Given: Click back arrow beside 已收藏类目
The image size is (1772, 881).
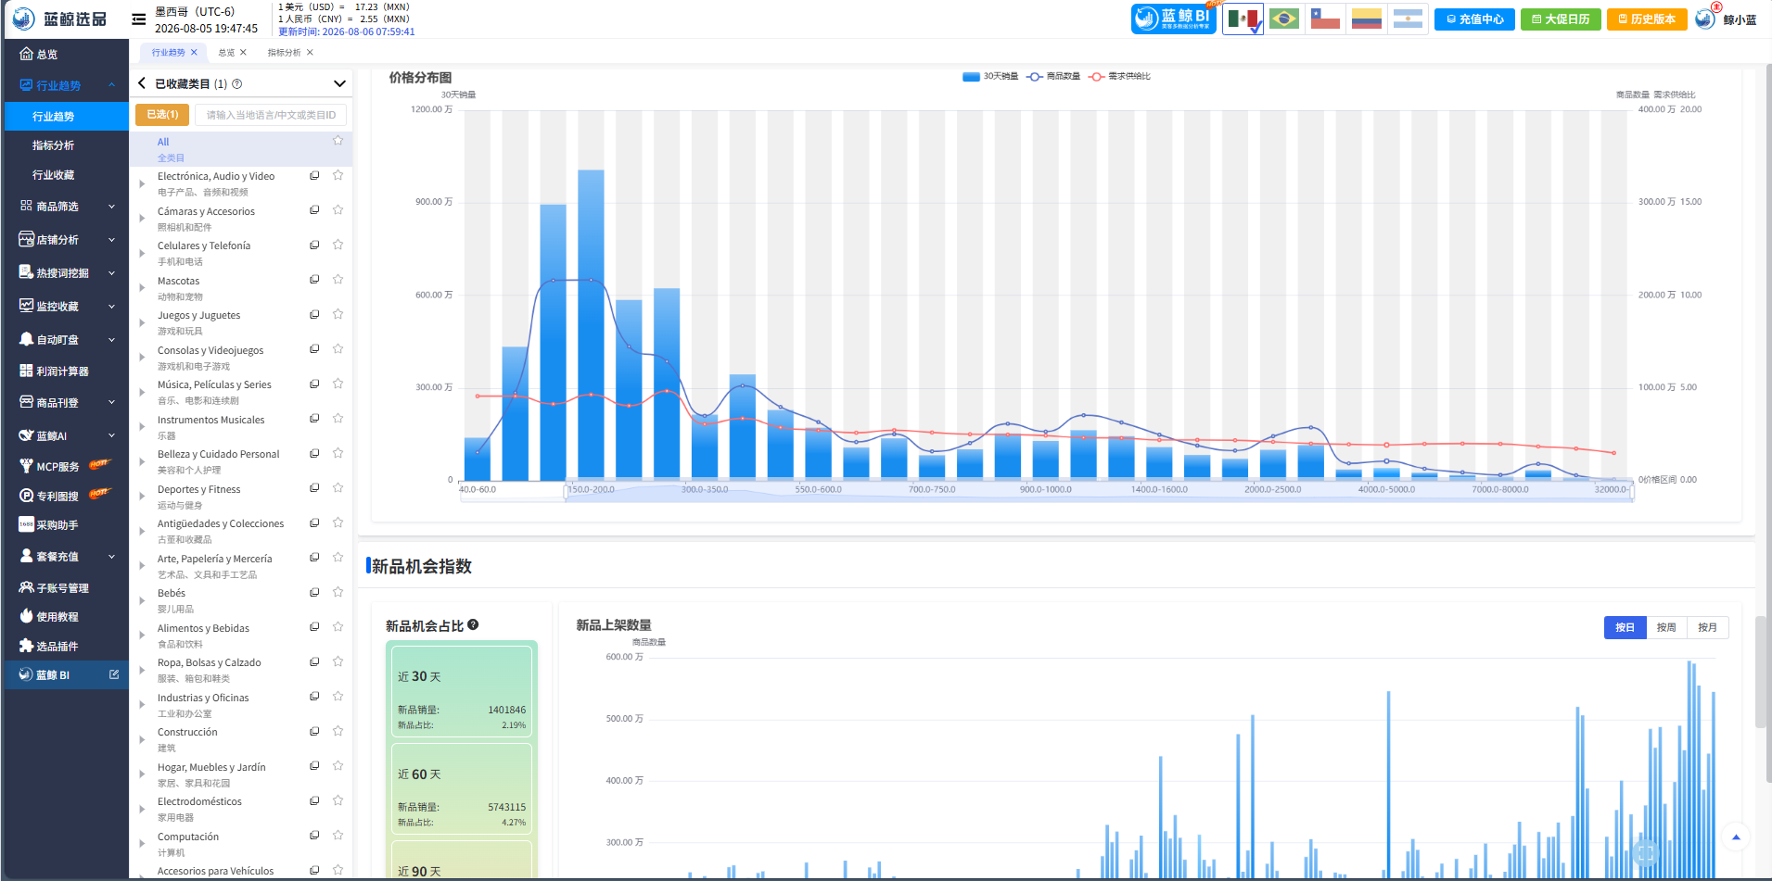Looking at the screenshot, I should 142,83.
